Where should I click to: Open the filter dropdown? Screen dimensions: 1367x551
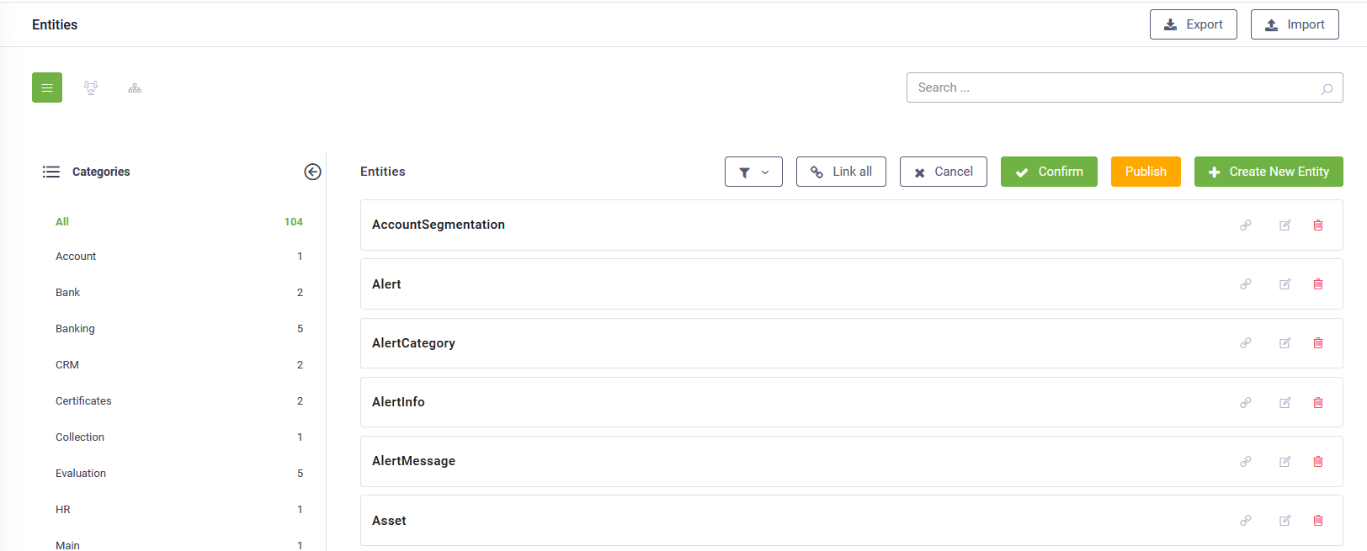tap(753, 172)
